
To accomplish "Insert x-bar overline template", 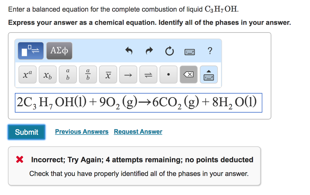I will click(x=108, y=74).
